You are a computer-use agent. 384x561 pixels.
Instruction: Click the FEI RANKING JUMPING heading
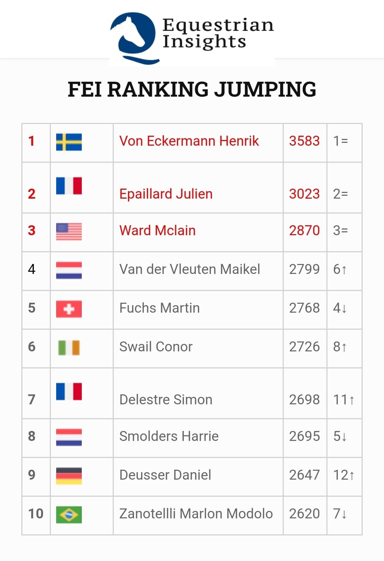pyautogui.click(x=192, y=89)
